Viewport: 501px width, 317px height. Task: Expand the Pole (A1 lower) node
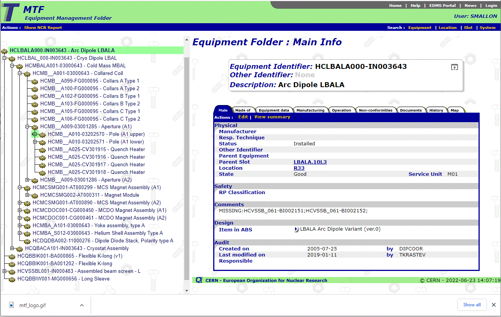[x=35, y=142]
